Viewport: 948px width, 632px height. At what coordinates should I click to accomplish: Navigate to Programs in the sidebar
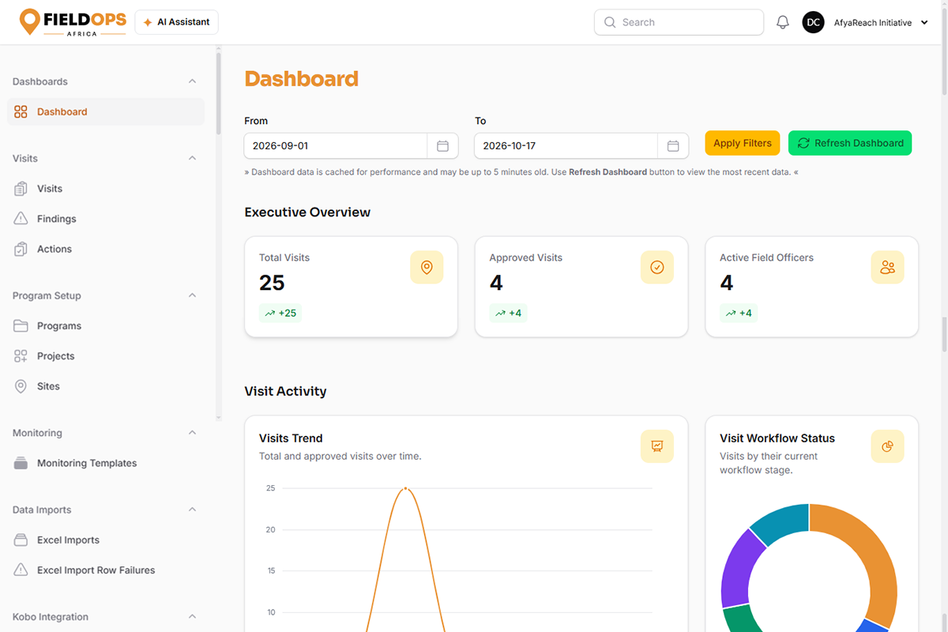point(106,326)
